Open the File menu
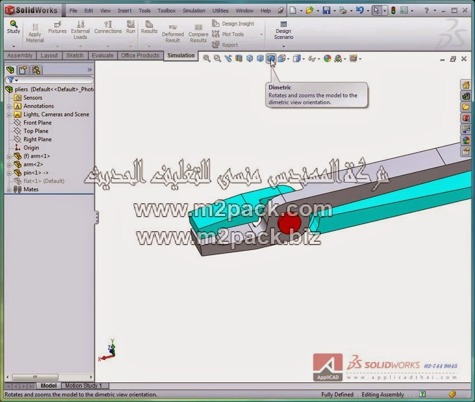The image size is (475, 402). (x=73, y=11)
